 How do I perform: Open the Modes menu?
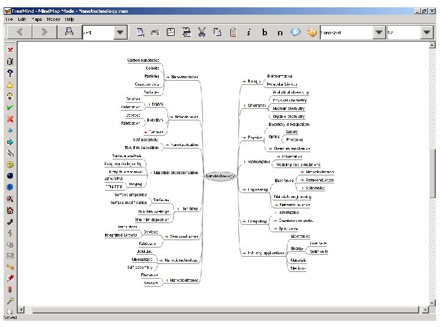pyautogui.click(x=53, y=20)
